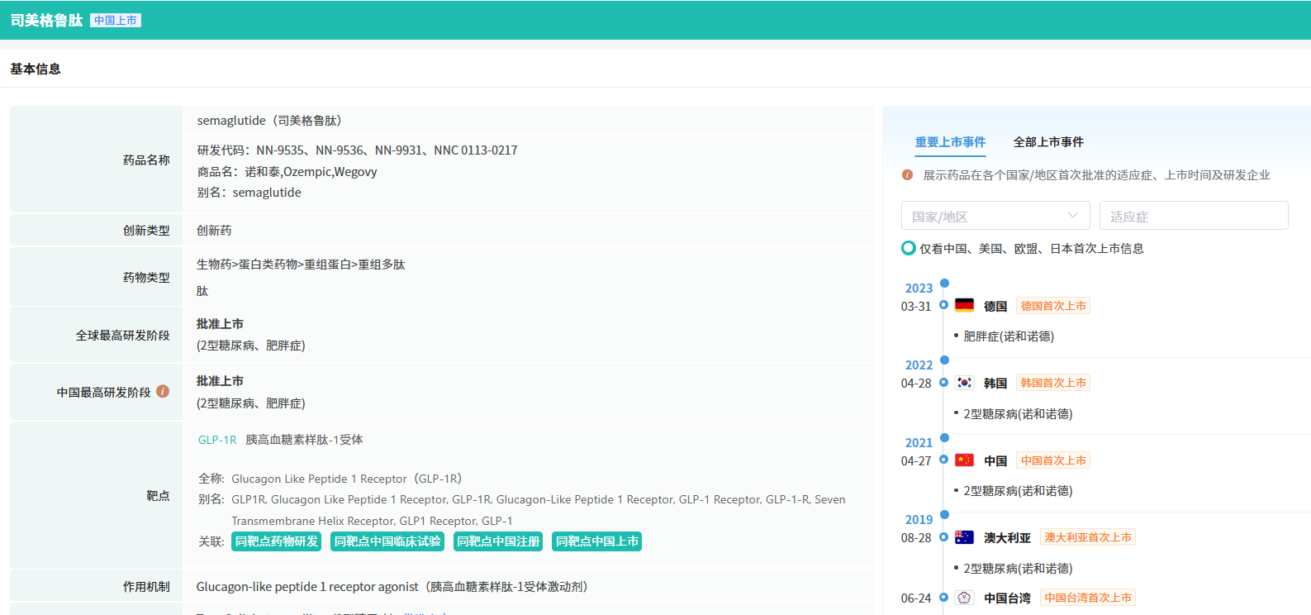The image size is (1311, 615).
Task: Click the 中国台湾 flag icon
Action: tap(964, 598)
